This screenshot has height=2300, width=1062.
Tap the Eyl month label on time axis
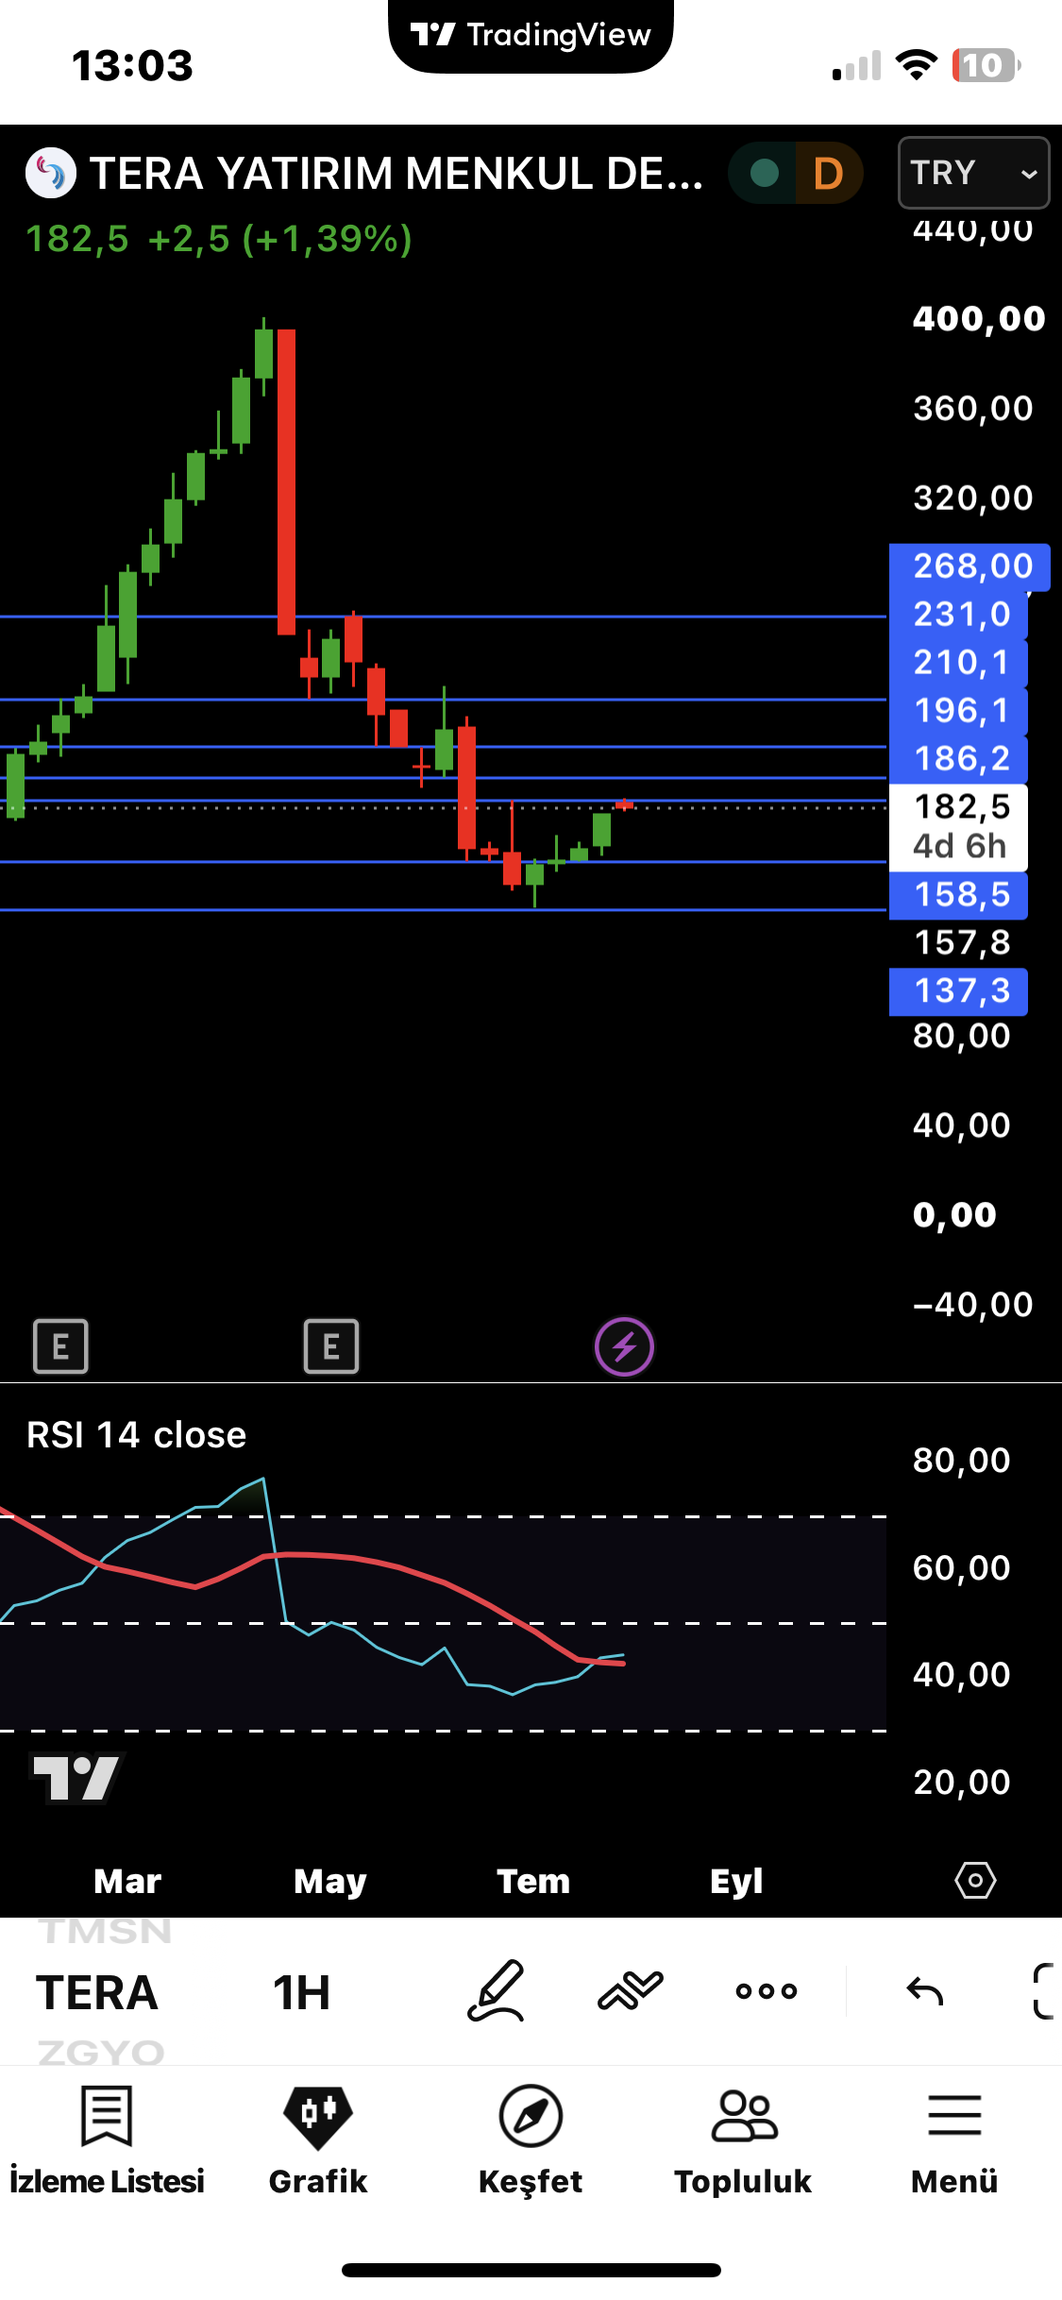[x=736, y=1882]
